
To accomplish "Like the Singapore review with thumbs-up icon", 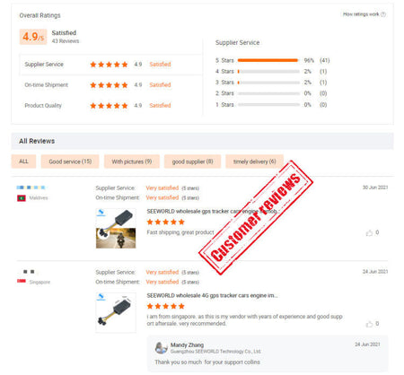I will click(x=369, y=324).
